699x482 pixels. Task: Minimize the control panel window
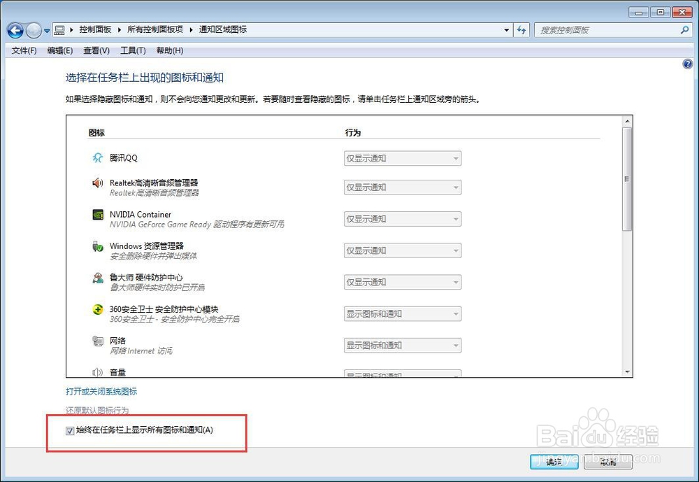638,12
